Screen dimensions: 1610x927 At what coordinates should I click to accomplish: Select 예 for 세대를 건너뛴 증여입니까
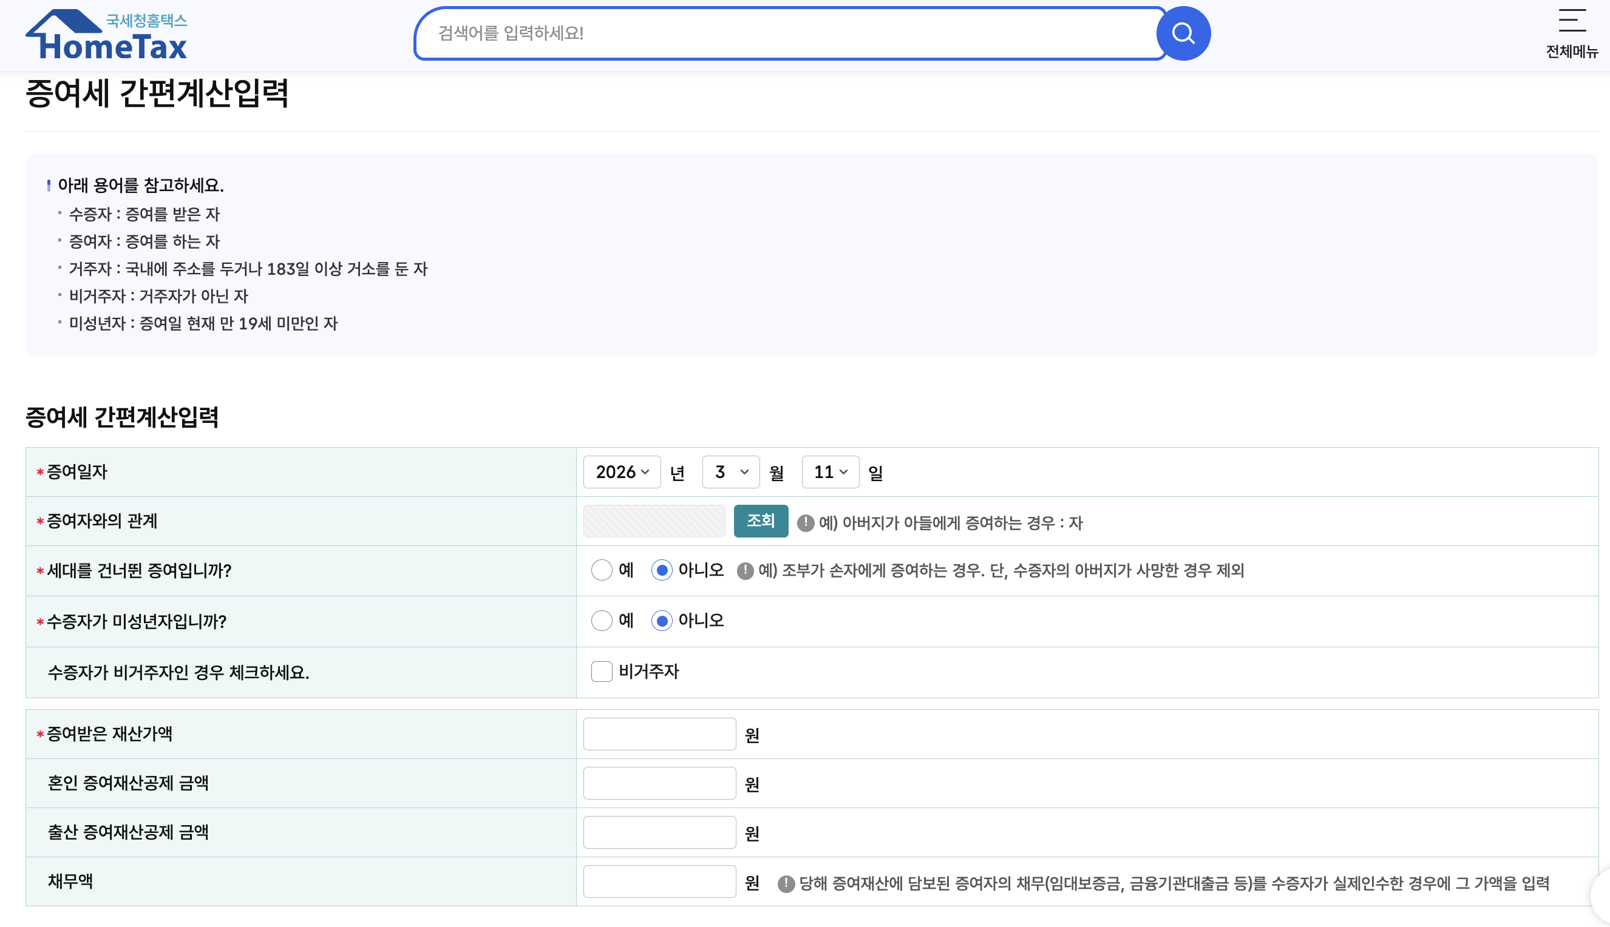click(x=602, y=570)
